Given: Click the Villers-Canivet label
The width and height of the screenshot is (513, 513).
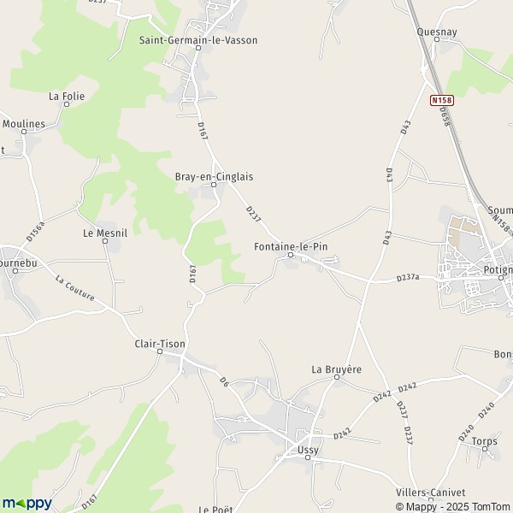Looking at the screenshot, I should click(431, 492).
